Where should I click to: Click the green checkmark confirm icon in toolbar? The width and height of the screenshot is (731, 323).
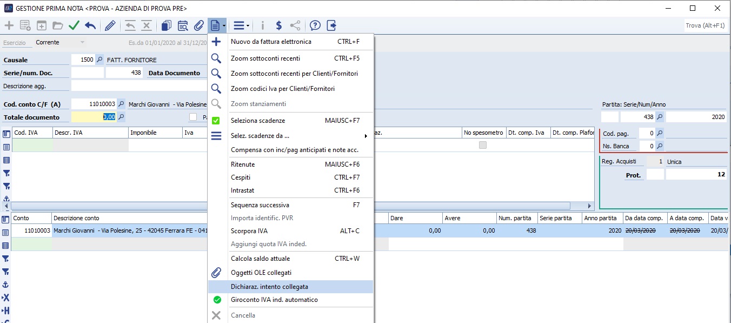74,25
